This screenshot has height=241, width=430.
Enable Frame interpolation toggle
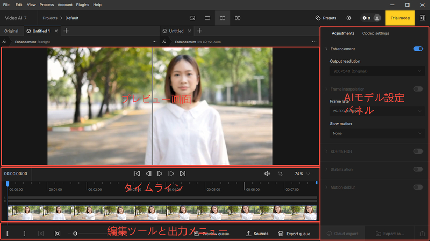click(418, 89)
